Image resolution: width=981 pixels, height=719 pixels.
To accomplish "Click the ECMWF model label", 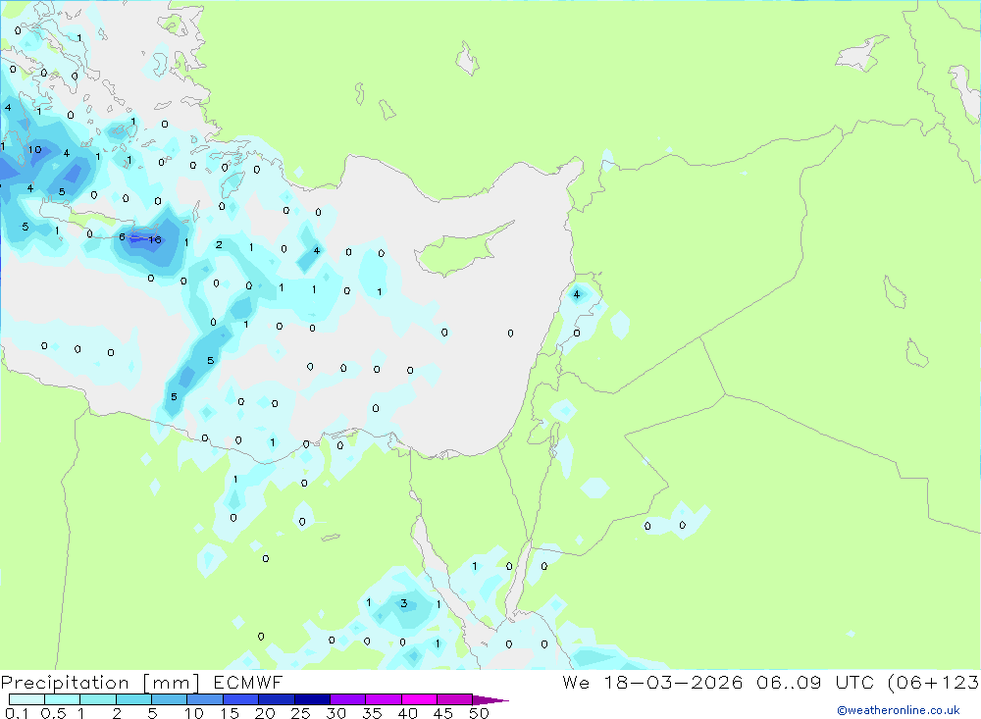I will 248,683.
